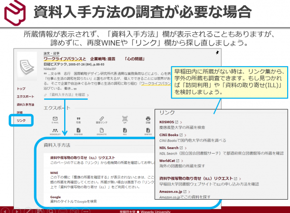Click the pin icon on the record

click(217, 53)
